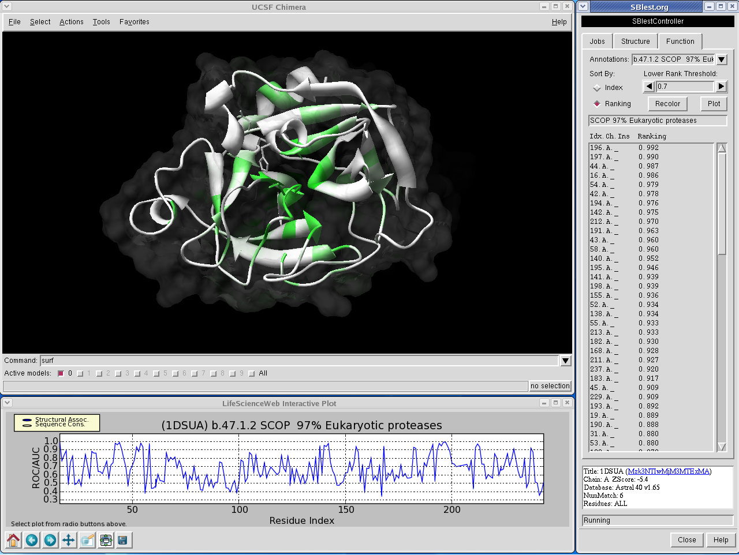
Task: Open Interactive Plot window menu arrow
Action: [8, 403]
